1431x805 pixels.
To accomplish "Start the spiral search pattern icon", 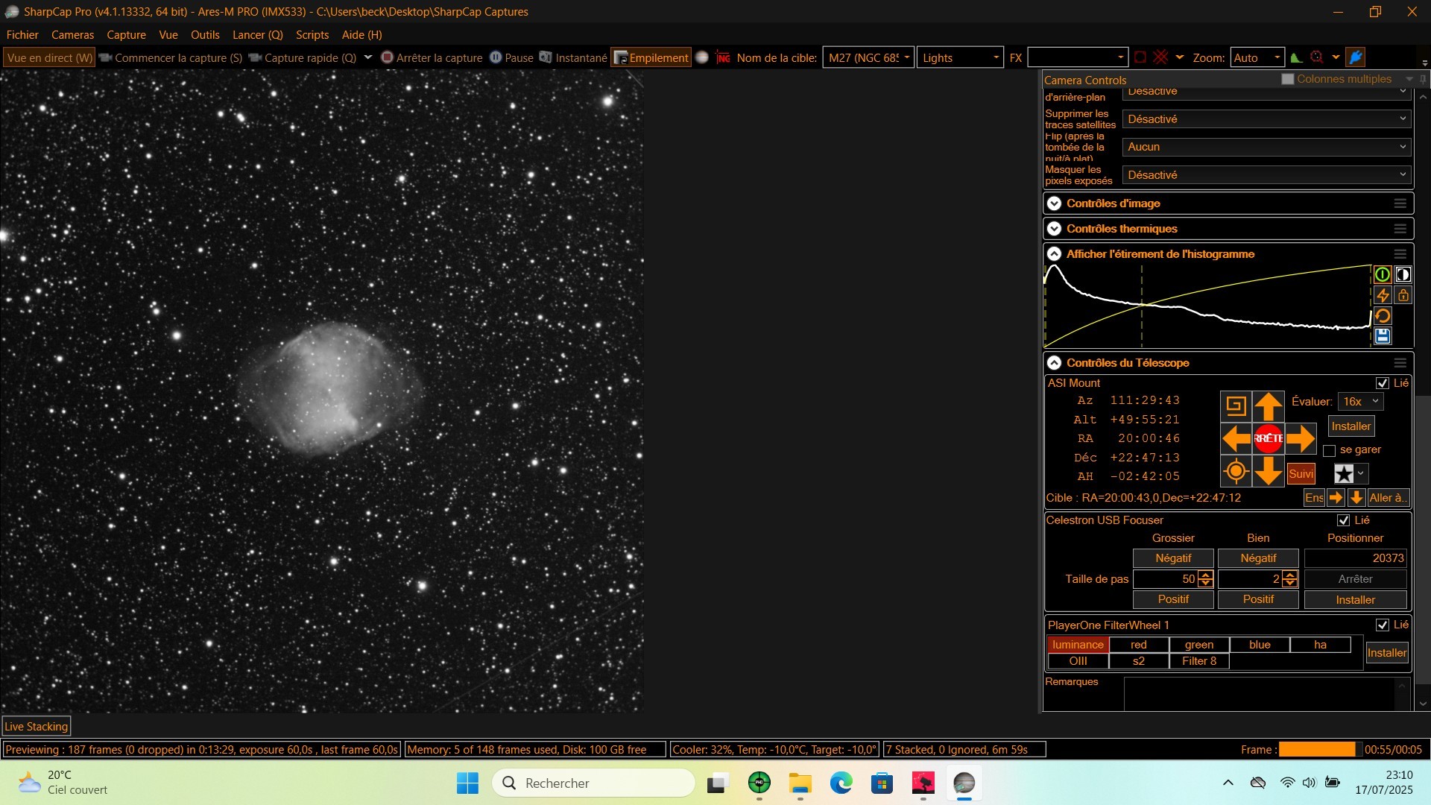I will (x=1236, y=406).
